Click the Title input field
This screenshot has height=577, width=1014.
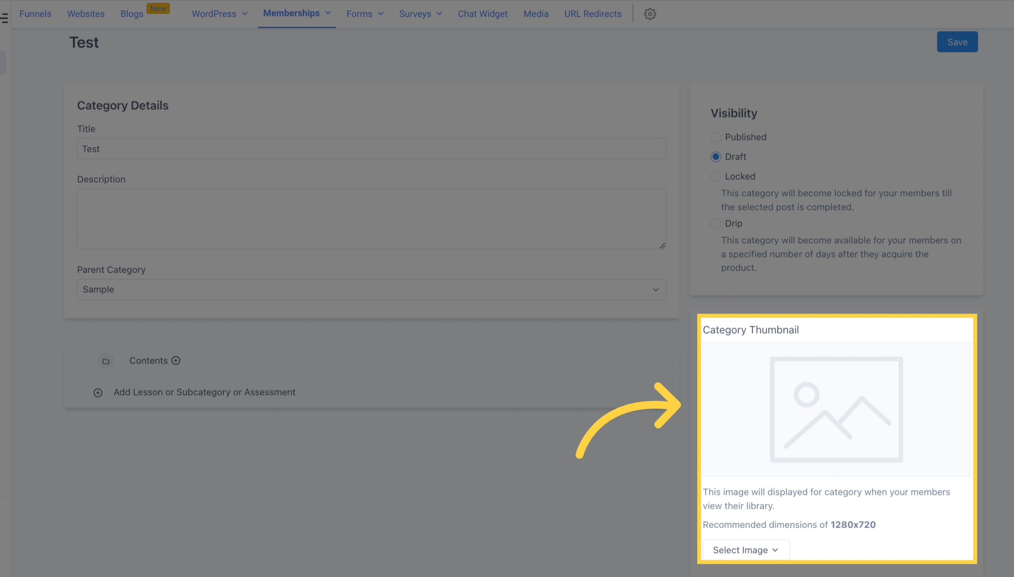click(371, 148)
